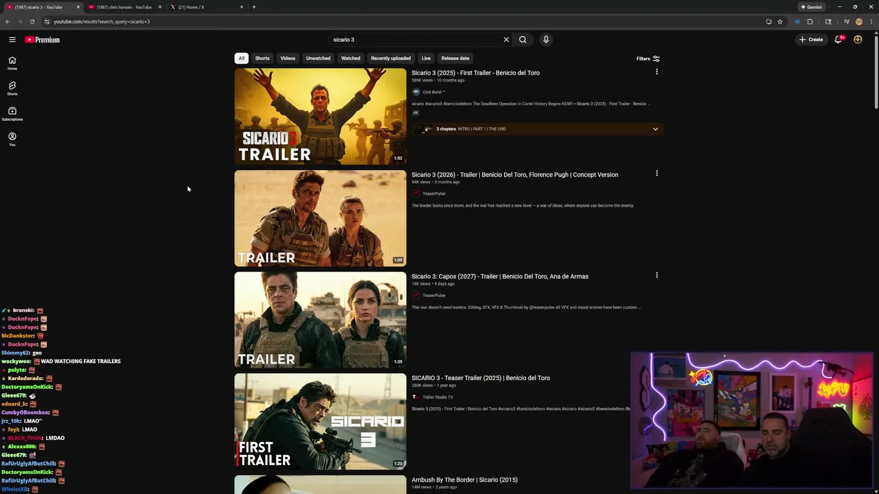879x494 pixels.
Task: Reload the page
Action: pyautogui.click(x=32, y=21)
